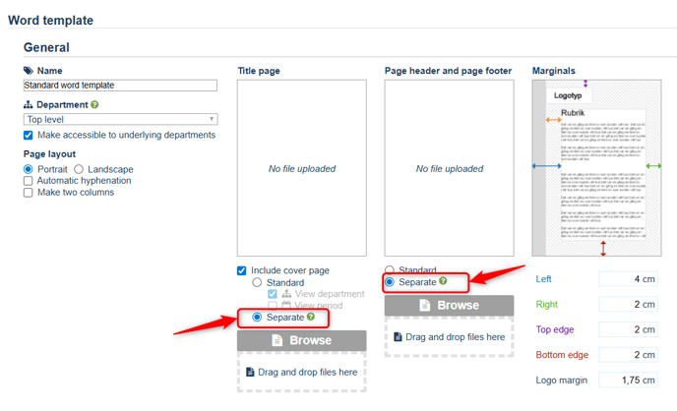677x411 pixels.
Task: Click the Name text field
Action: [120, 87]
